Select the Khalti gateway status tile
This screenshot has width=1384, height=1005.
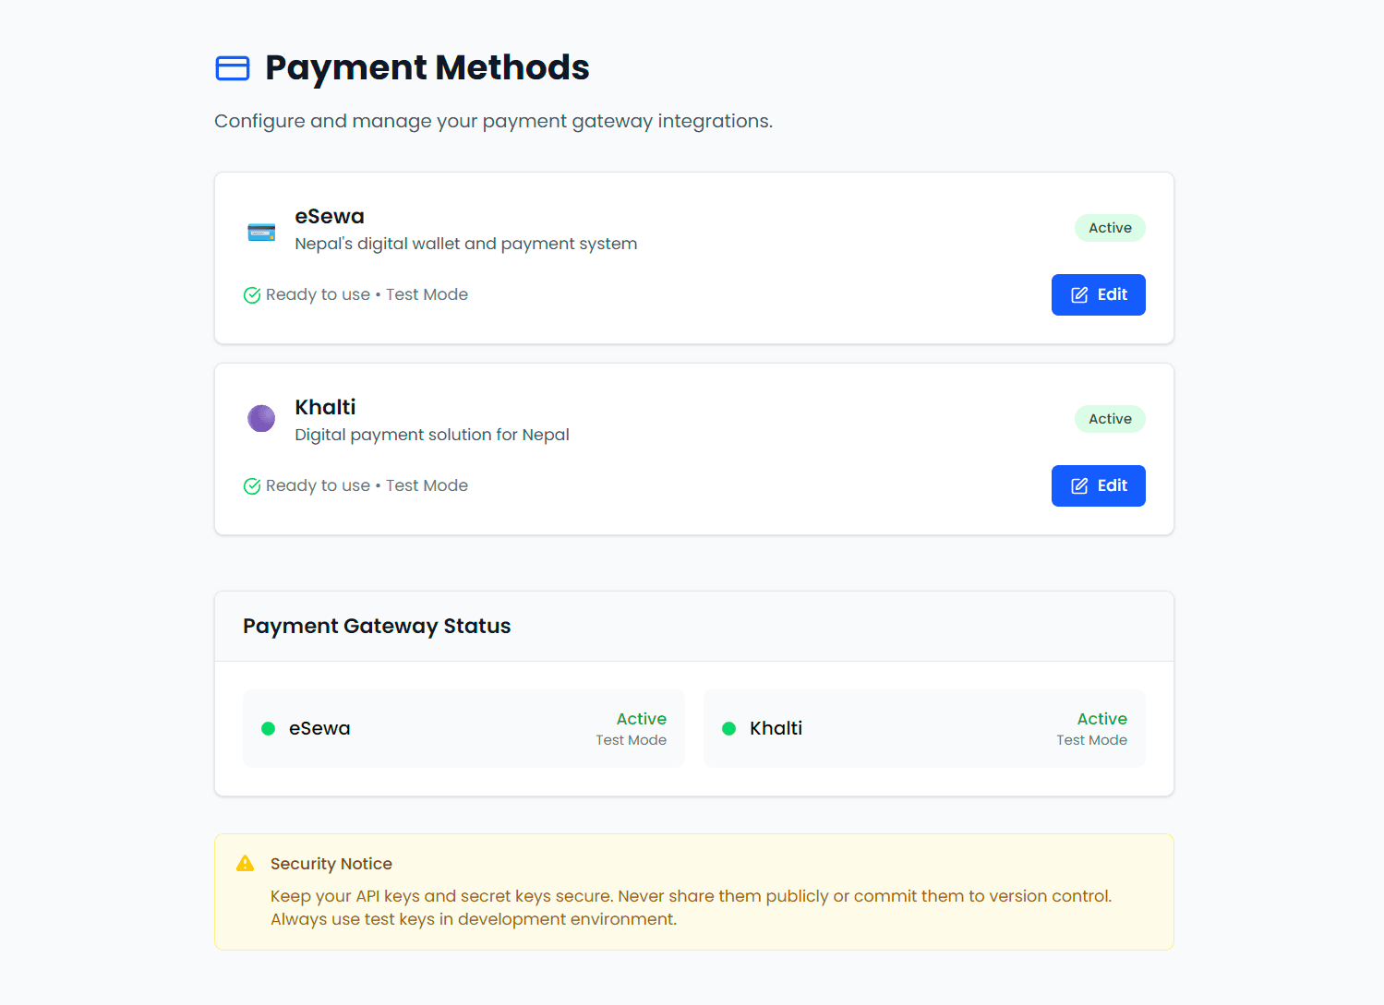pos(923,728)
